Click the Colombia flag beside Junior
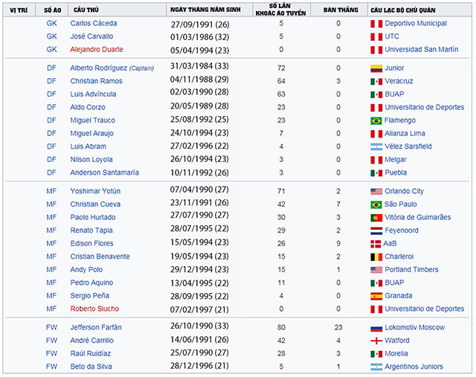This screenshot has width=476, height=377. [376, 68]
